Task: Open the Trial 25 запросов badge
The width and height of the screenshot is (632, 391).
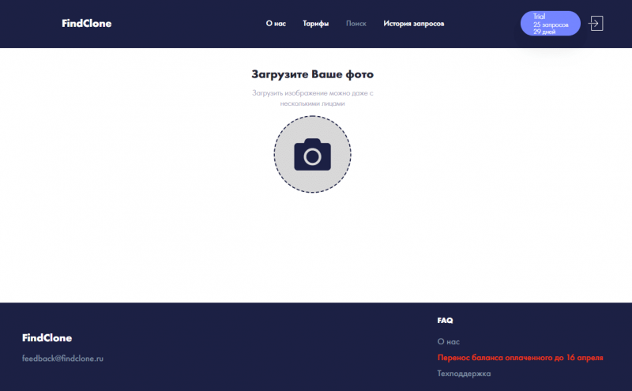Action: tap(550, 24)
